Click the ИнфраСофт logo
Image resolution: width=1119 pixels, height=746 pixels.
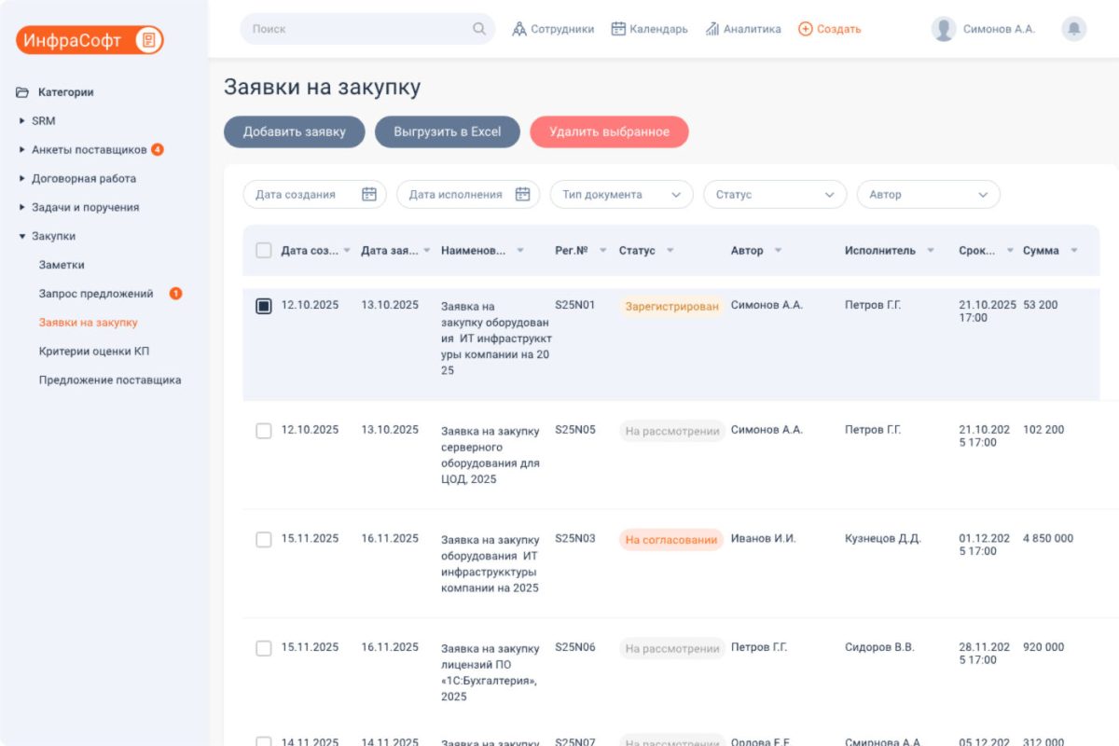point(90,40)
